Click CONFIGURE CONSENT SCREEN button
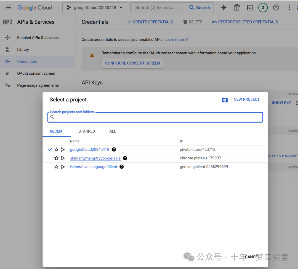This screenshot has width=298, height=269. 132,63
